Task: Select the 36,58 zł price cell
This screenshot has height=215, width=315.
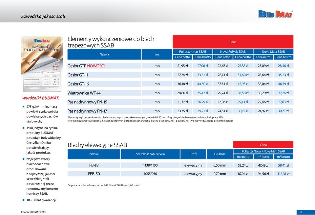Action: click(x=243, y=93)
